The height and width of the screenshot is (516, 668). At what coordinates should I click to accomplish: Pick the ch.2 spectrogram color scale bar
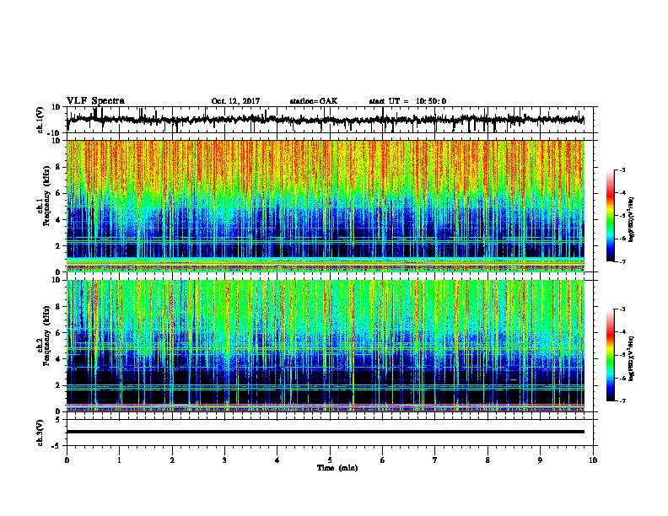pyautogui.click(x=610, y=355)
